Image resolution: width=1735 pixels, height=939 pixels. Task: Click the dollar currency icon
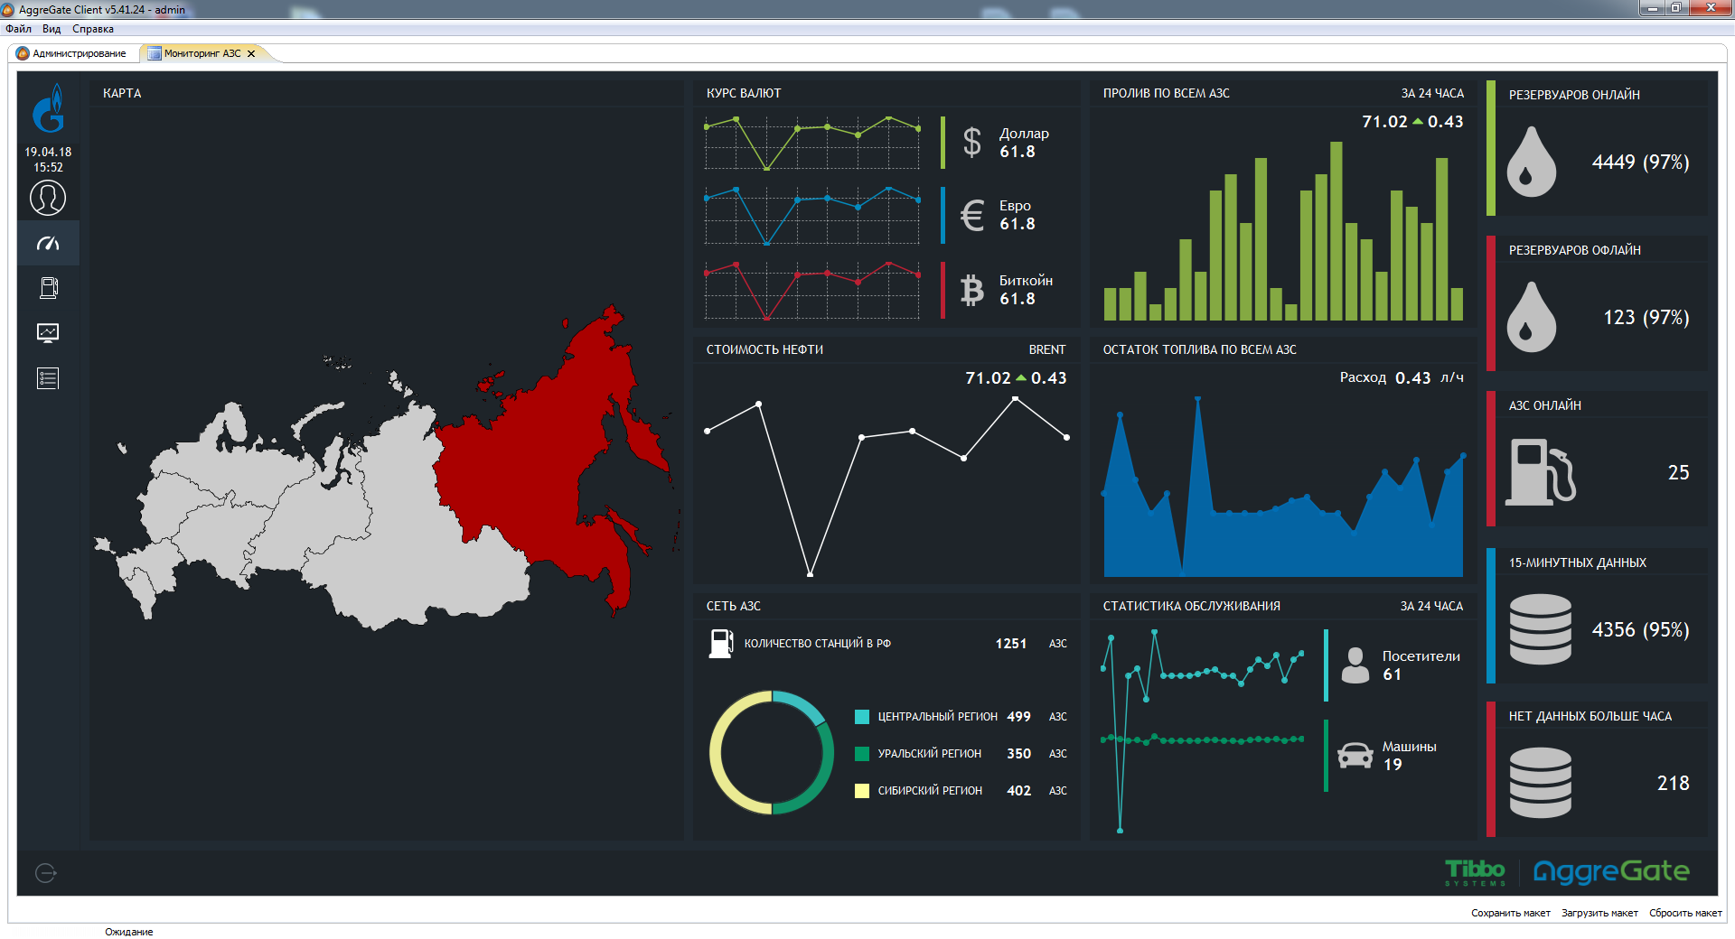point(972,143)
